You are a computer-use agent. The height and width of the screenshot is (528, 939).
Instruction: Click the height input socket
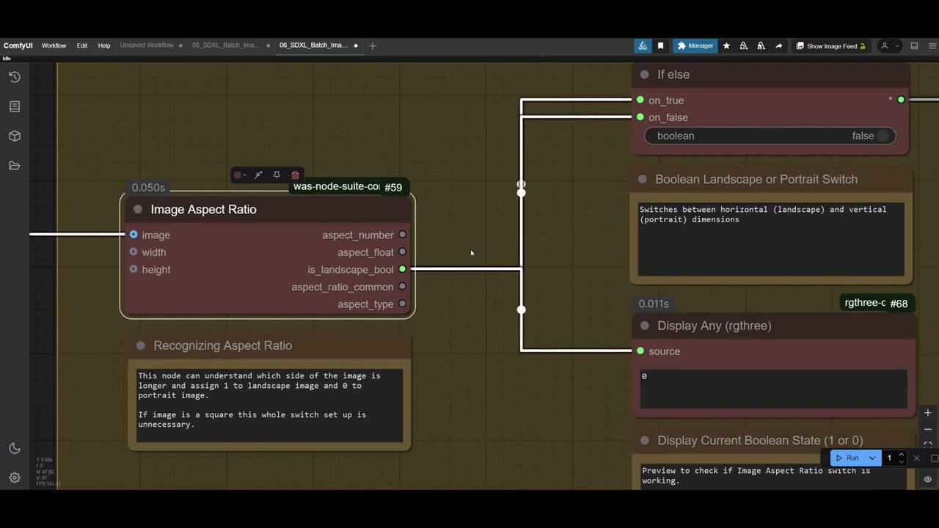134,269
